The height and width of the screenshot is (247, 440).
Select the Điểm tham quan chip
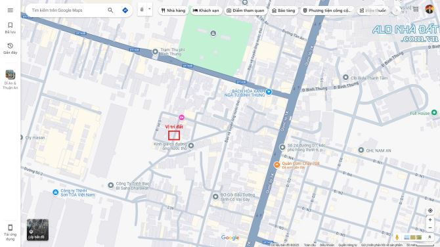coord(245,11)
